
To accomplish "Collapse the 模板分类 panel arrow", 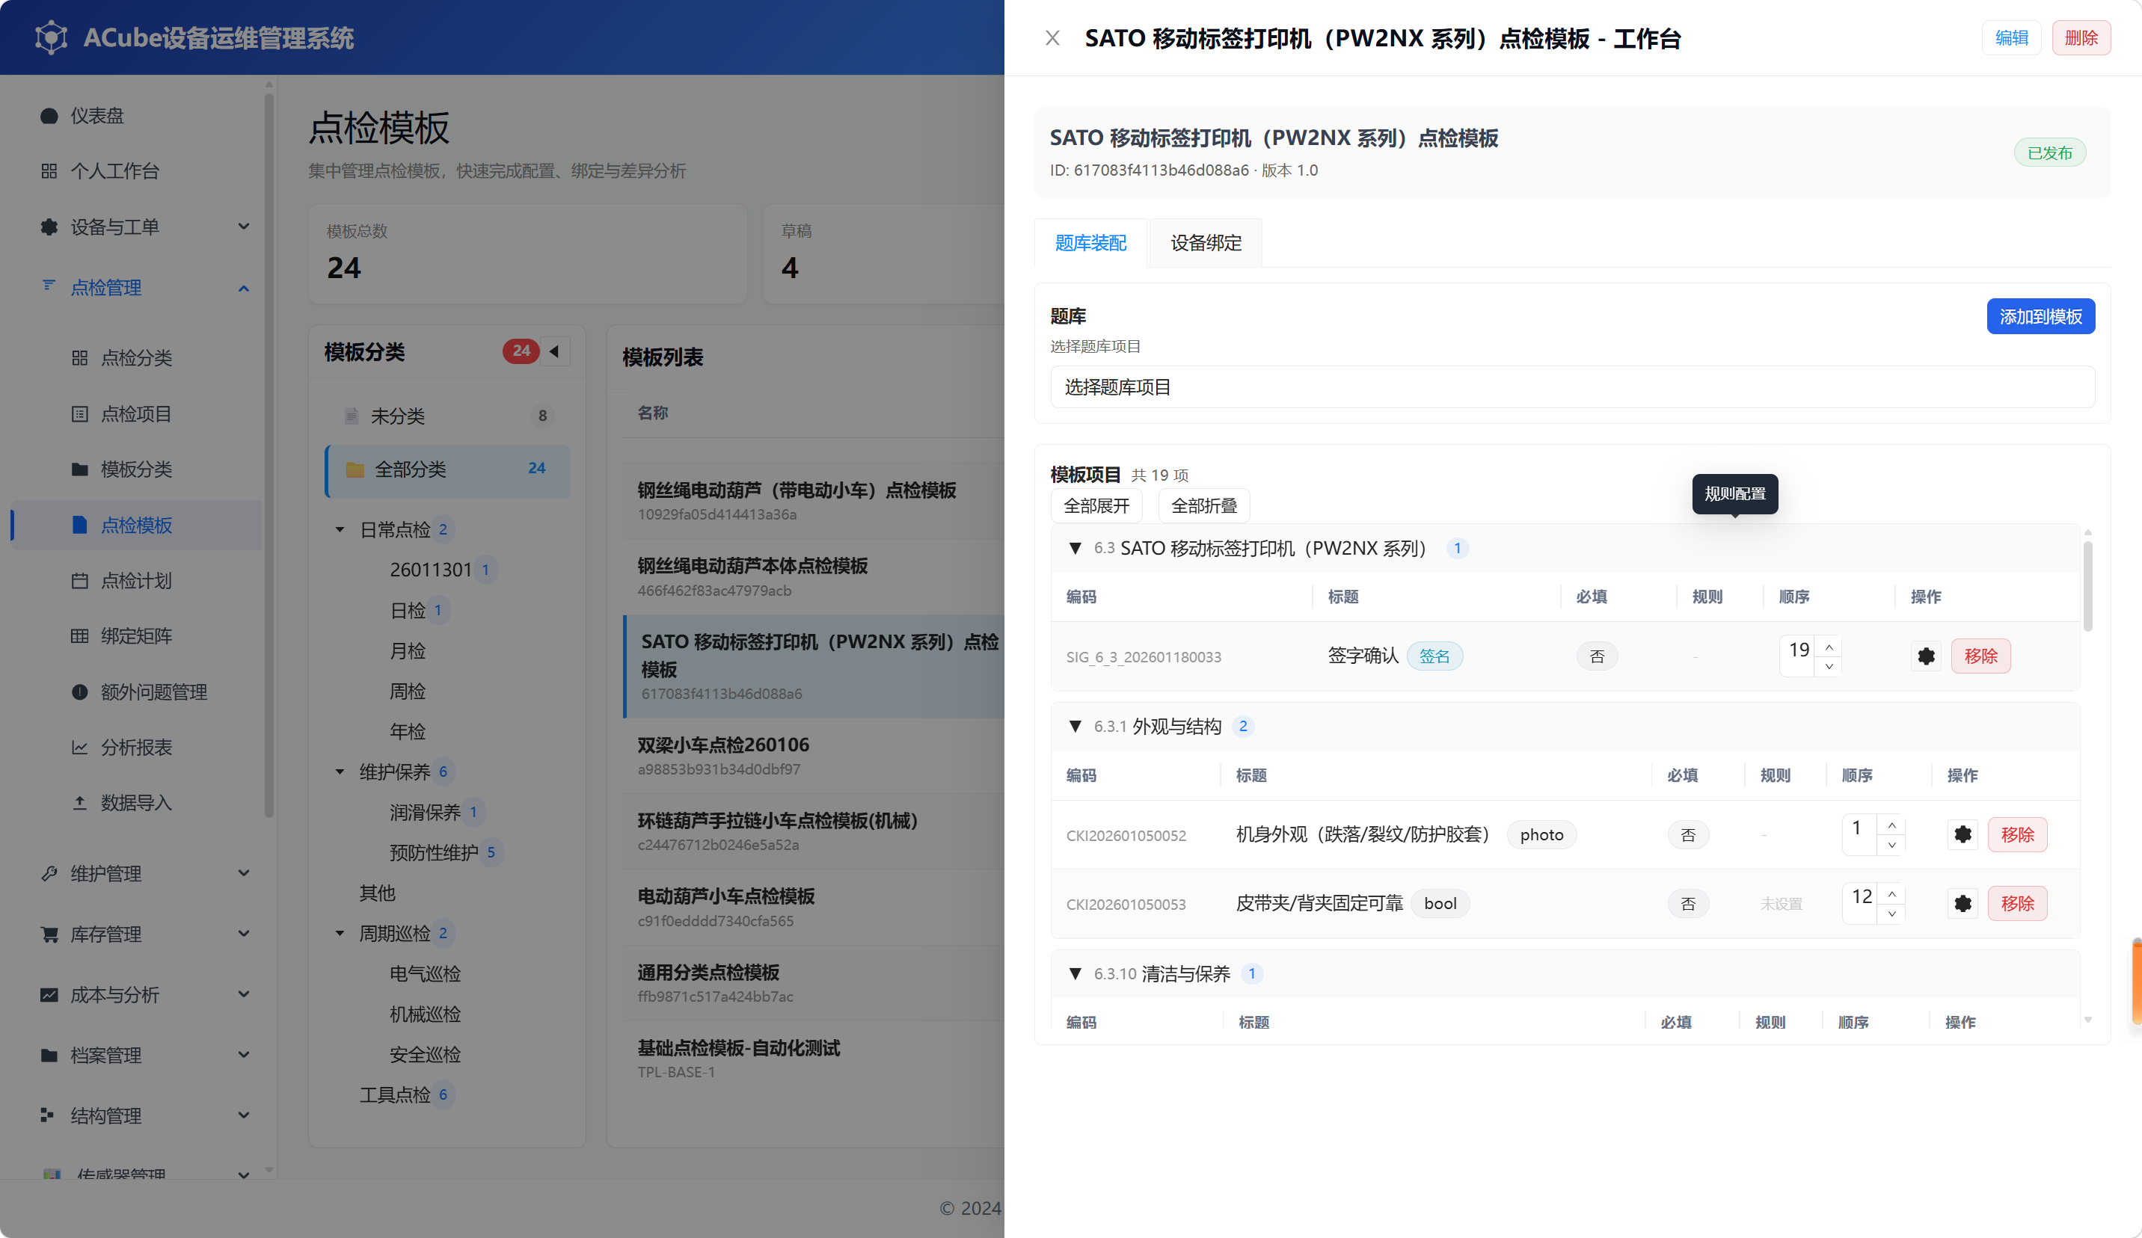I will [554, 351].
